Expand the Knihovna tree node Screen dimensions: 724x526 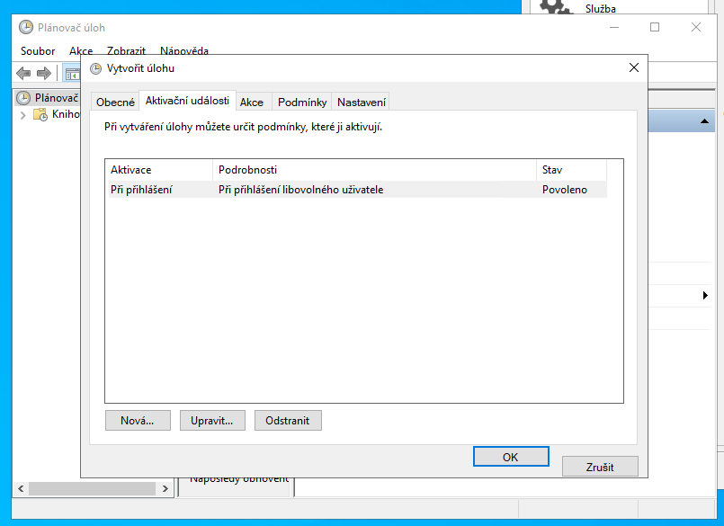click(22, 114)
